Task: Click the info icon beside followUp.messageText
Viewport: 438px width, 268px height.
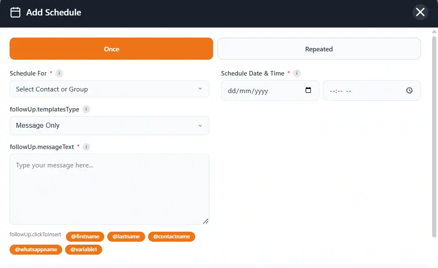Action: point(86,147)
